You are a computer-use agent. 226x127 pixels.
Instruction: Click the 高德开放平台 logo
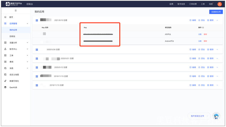pos(14,4)
